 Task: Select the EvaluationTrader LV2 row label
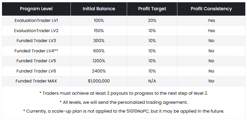point(36,31)
